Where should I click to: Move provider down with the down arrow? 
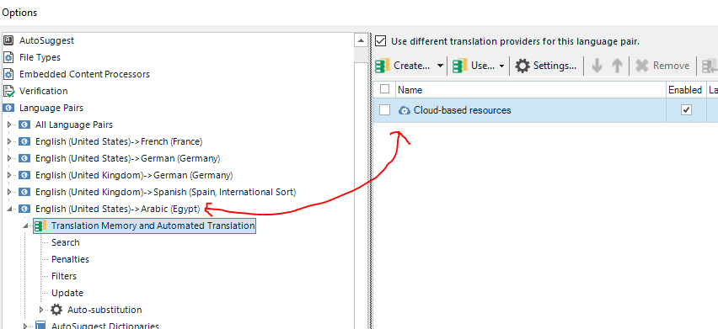click(596, 66)
